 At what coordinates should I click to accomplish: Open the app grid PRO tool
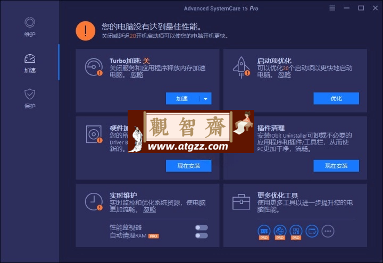(x=296, y=232)
